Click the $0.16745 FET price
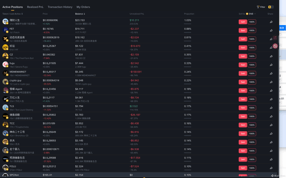286x178 pixels. (48, 29)
